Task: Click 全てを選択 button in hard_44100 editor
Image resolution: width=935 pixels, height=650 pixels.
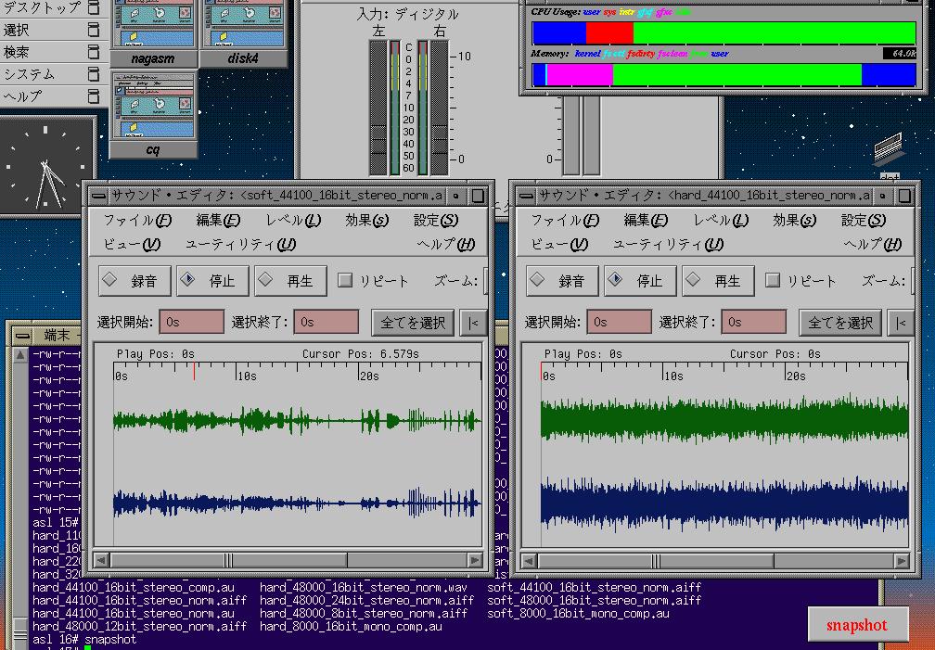Action: pyautogui.click(x=840, y=323)
